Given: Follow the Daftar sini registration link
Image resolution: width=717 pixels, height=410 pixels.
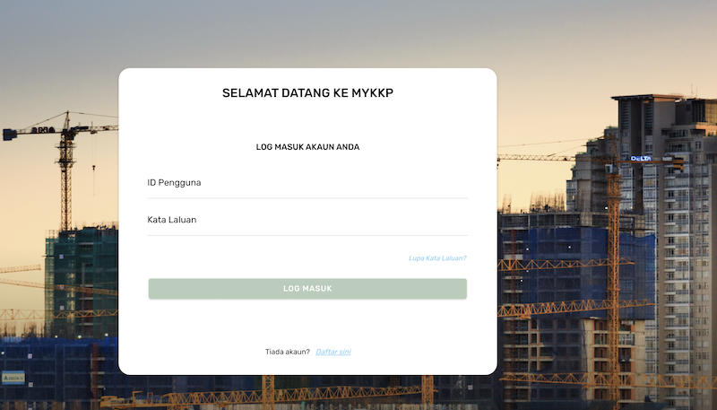Looking at the screenshot, I should 333,352.
